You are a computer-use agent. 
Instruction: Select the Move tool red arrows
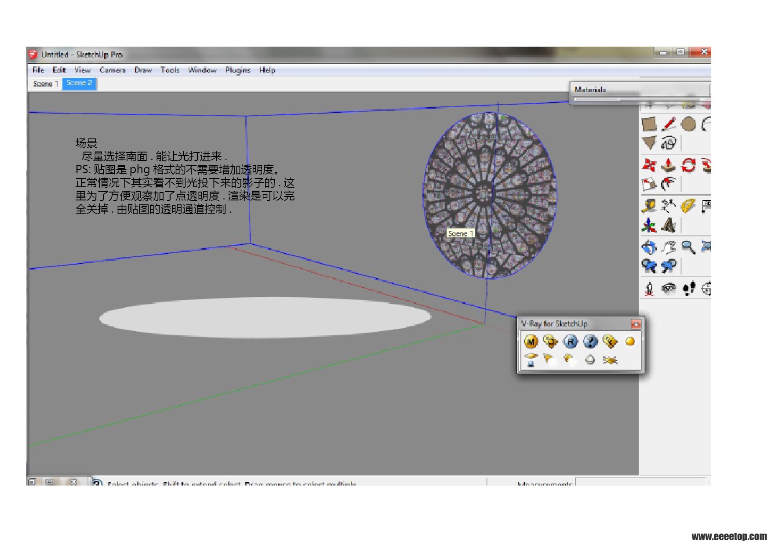[x=649, y=165]
